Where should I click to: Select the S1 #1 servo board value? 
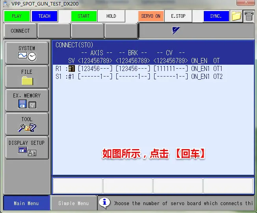pyautogui.click(x=71, y=77)
